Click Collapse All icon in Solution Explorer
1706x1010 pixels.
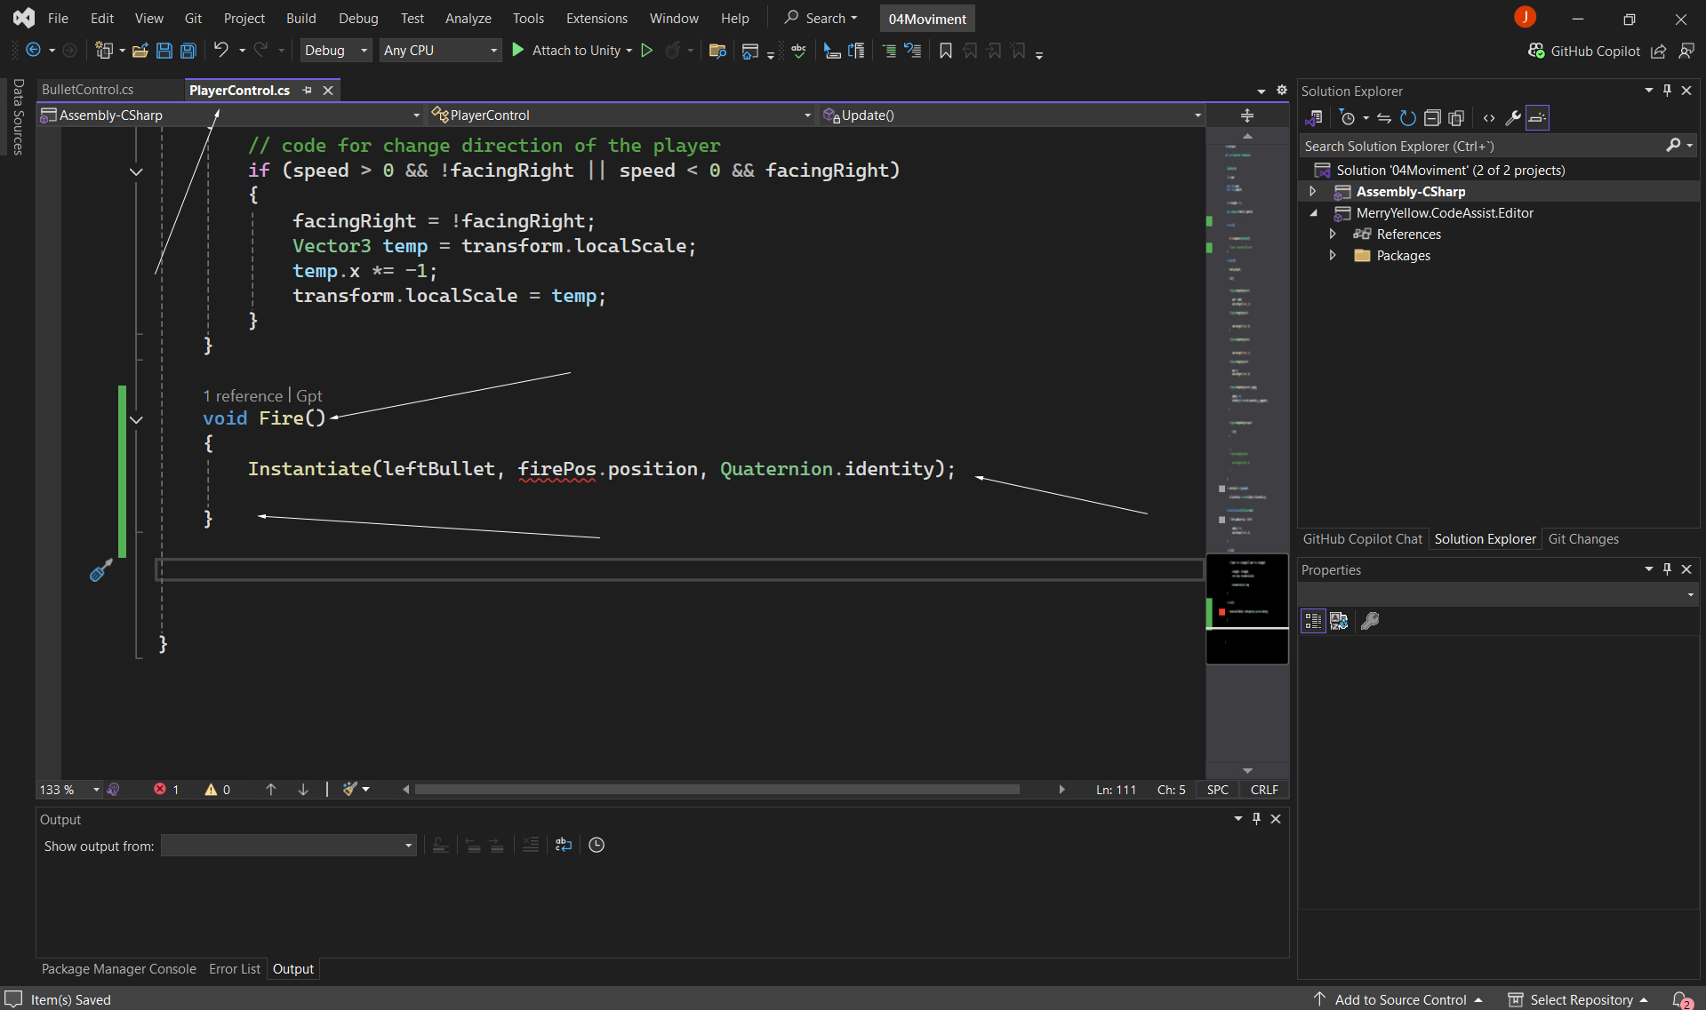[x=1431, y=118]
